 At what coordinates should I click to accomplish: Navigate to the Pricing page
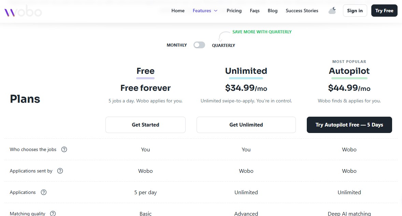click(234, 11)
